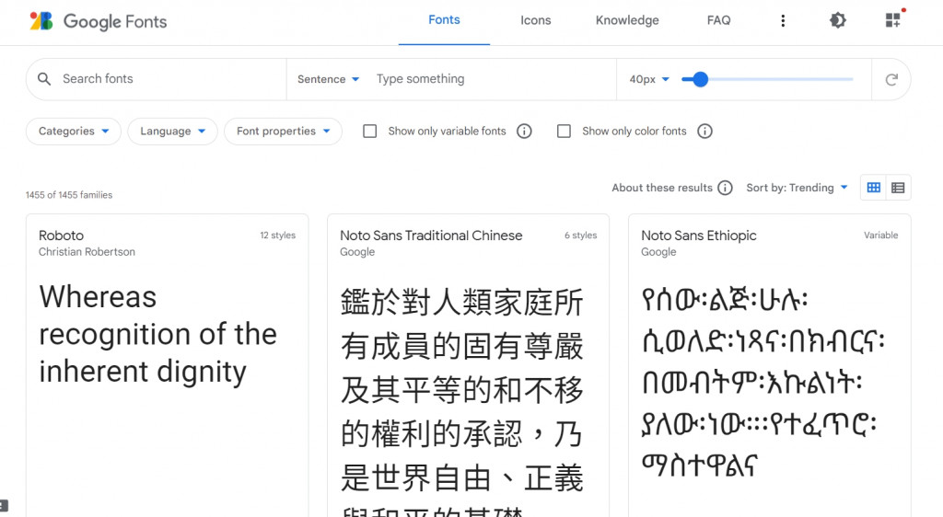Click the search magnifier icon

coord(44,79)
